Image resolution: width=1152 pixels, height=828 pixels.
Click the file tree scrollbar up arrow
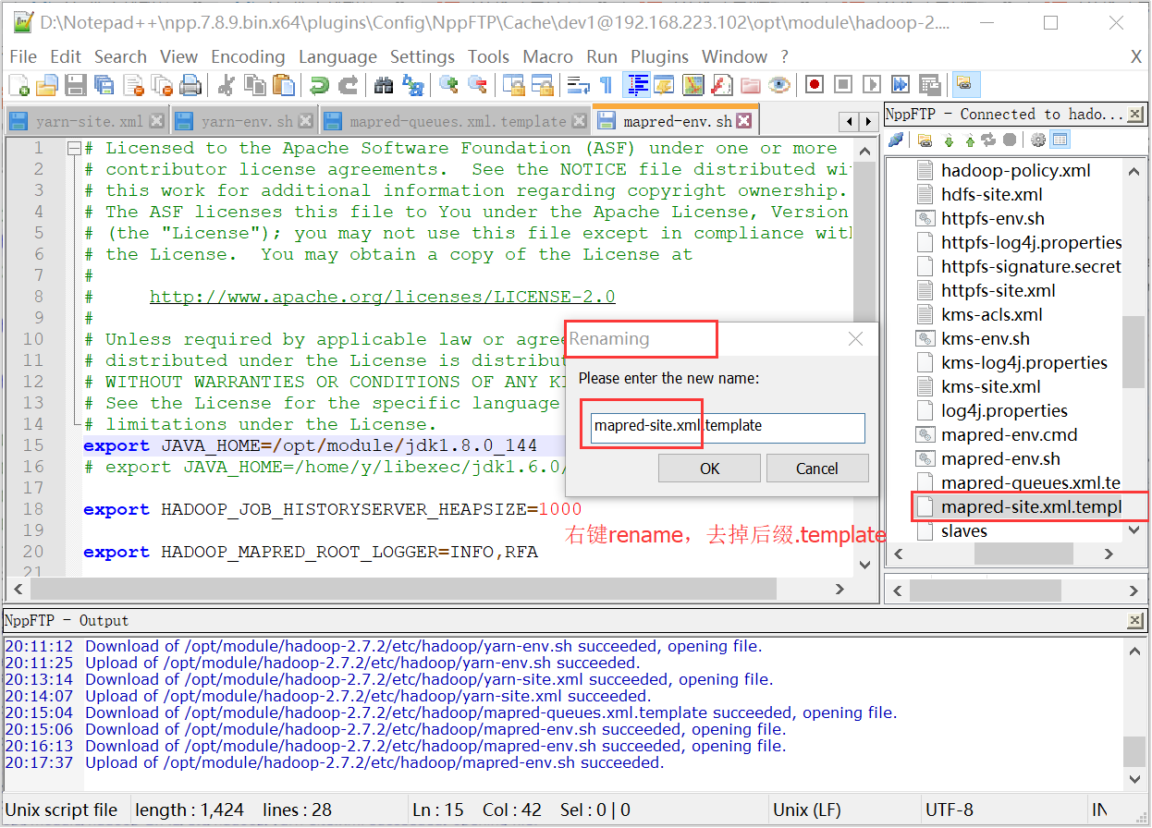coord(1134,171)
